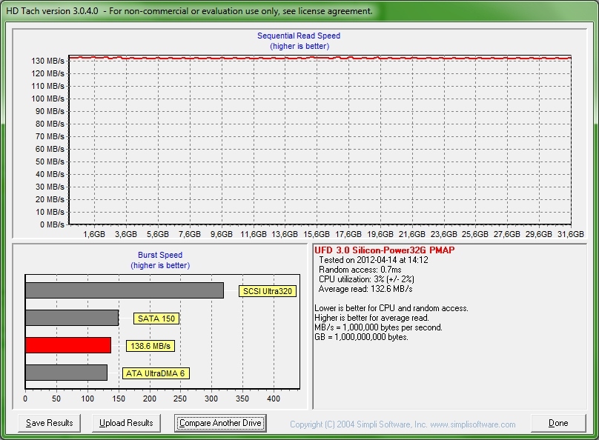Click 'GB = 1,000,000,000 bytes' note
Viewport: 599px width, 440px height.
coord(361,337)
